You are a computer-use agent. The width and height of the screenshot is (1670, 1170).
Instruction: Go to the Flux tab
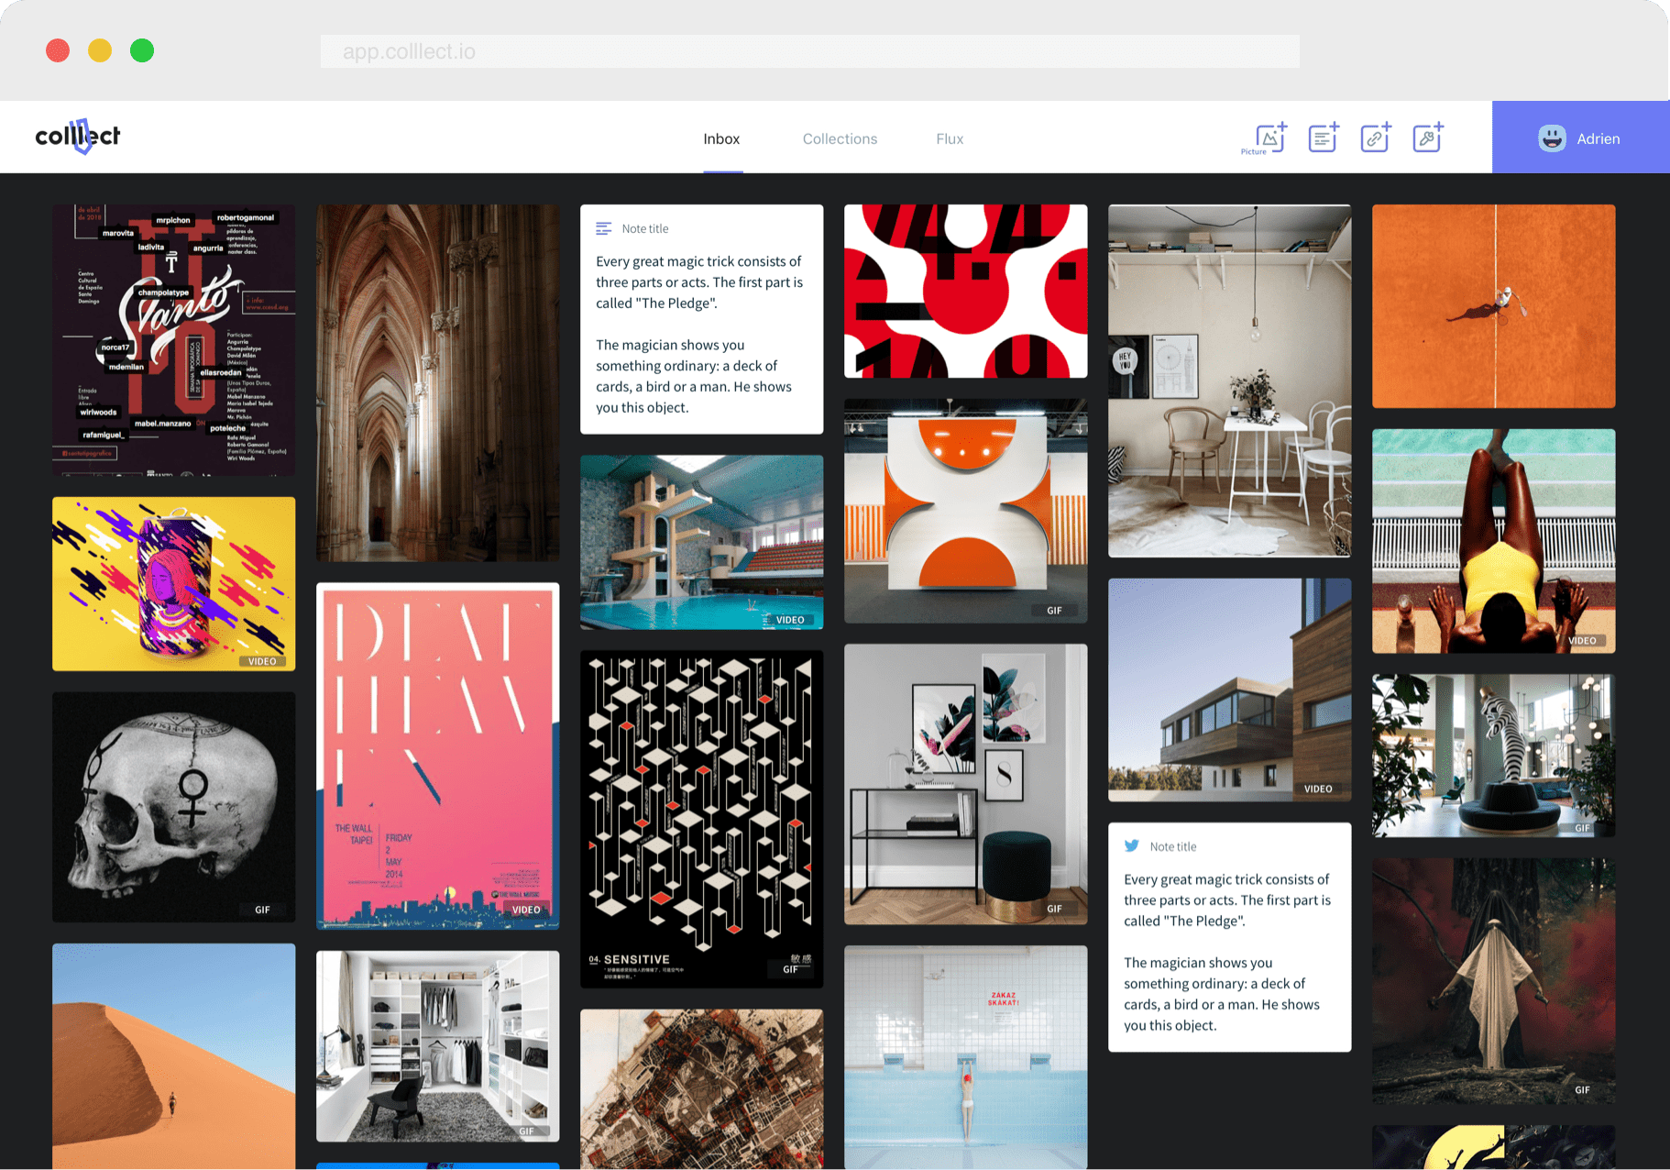click(x=949, y=139)
